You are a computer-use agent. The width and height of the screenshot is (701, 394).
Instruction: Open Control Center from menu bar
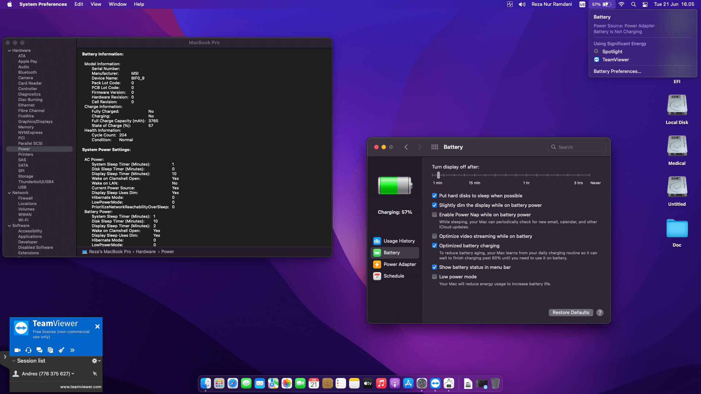pos(645,4)
